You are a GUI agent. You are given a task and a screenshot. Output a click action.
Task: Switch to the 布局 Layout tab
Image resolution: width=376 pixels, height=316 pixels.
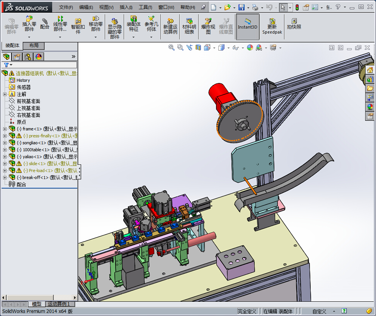coord(34,46)
